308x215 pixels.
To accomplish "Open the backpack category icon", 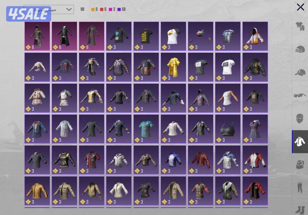I will tap(300, 164).
